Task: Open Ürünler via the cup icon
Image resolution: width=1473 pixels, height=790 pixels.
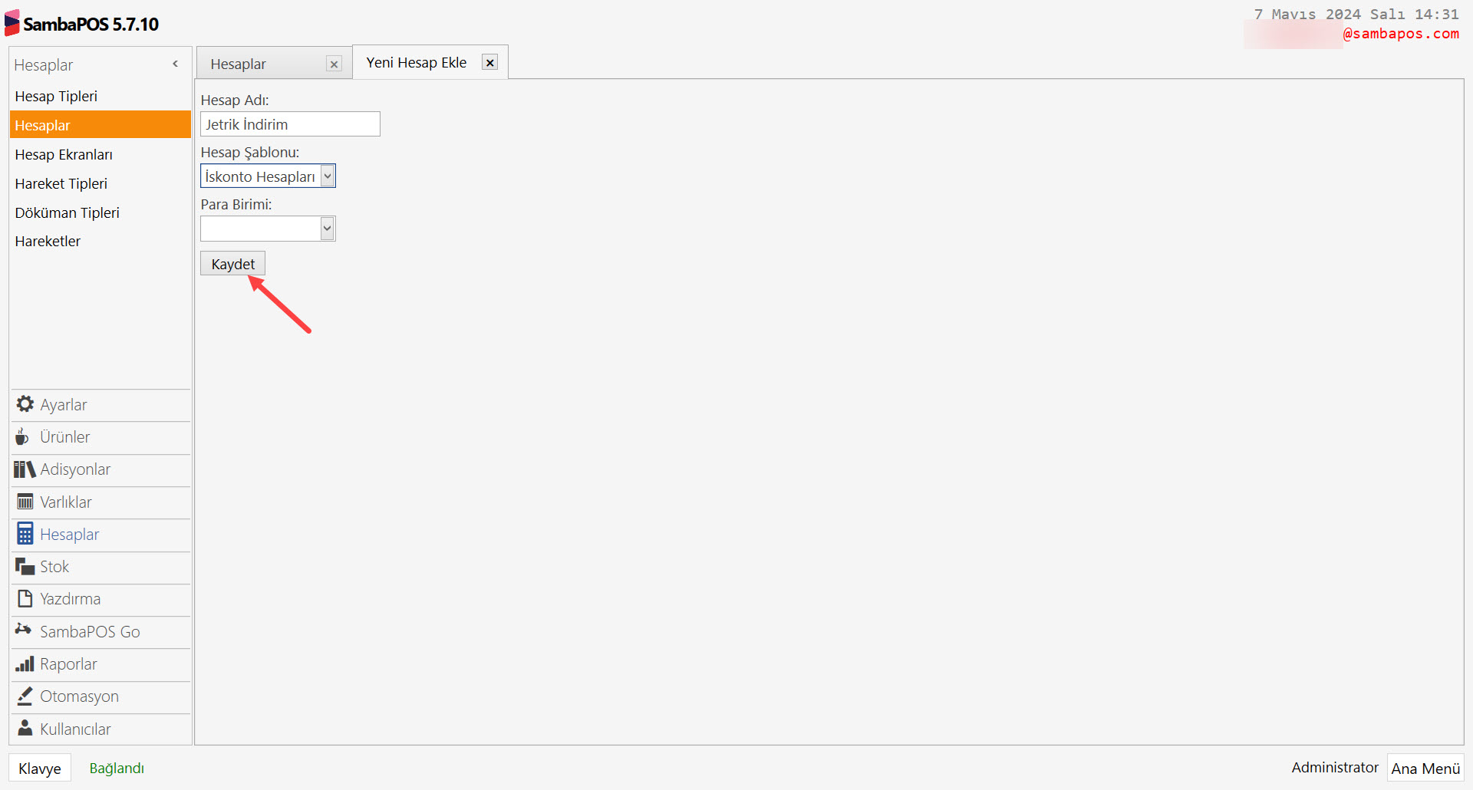Action: 23,437
